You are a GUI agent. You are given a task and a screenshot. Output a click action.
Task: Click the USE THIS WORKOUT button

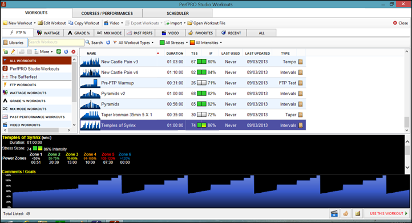click(387, 213)
